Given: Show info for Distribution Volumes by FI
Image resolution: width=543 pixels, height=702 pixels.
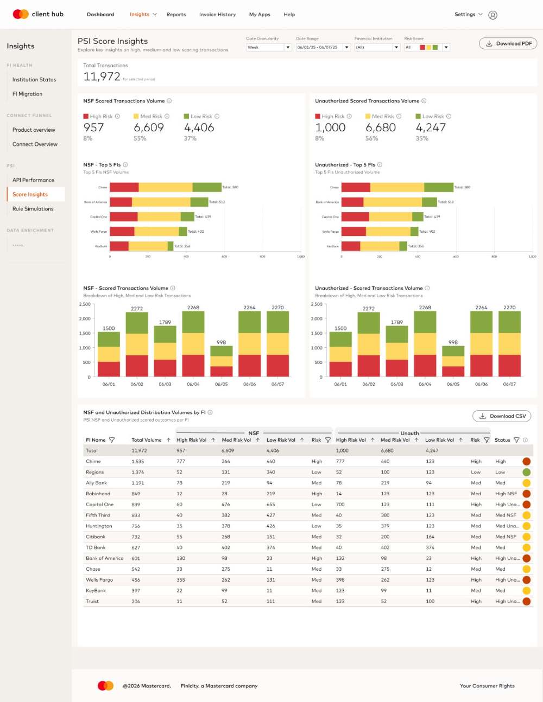Looking at the screenshot, I should (x=210, y=412).
